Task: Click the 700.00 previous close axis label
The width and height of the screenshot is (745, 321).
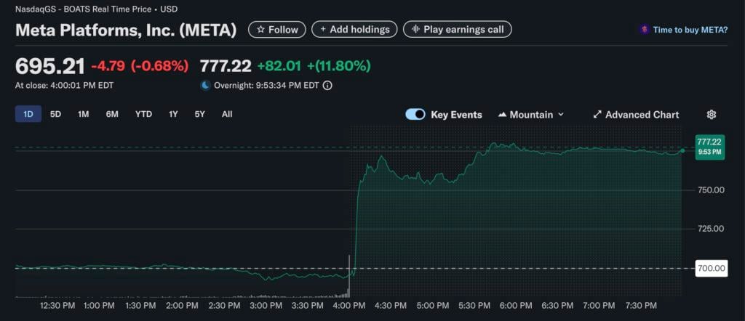Action: coord(712,269)
